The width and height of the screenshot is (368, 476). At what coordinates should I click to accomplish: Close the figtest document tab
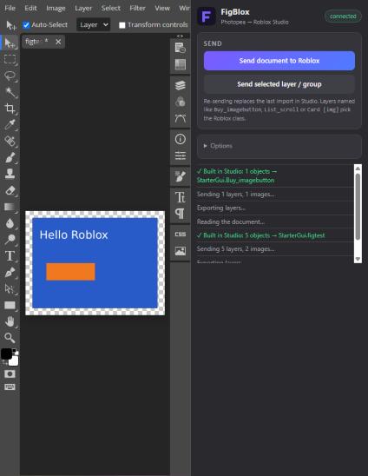pyautogui.click(x=58, y=42)
